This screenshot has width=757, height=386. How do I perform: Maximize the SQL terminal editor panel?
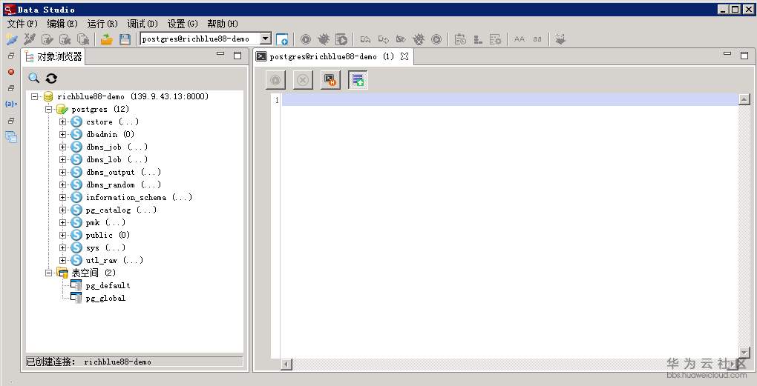coord(744,56)
